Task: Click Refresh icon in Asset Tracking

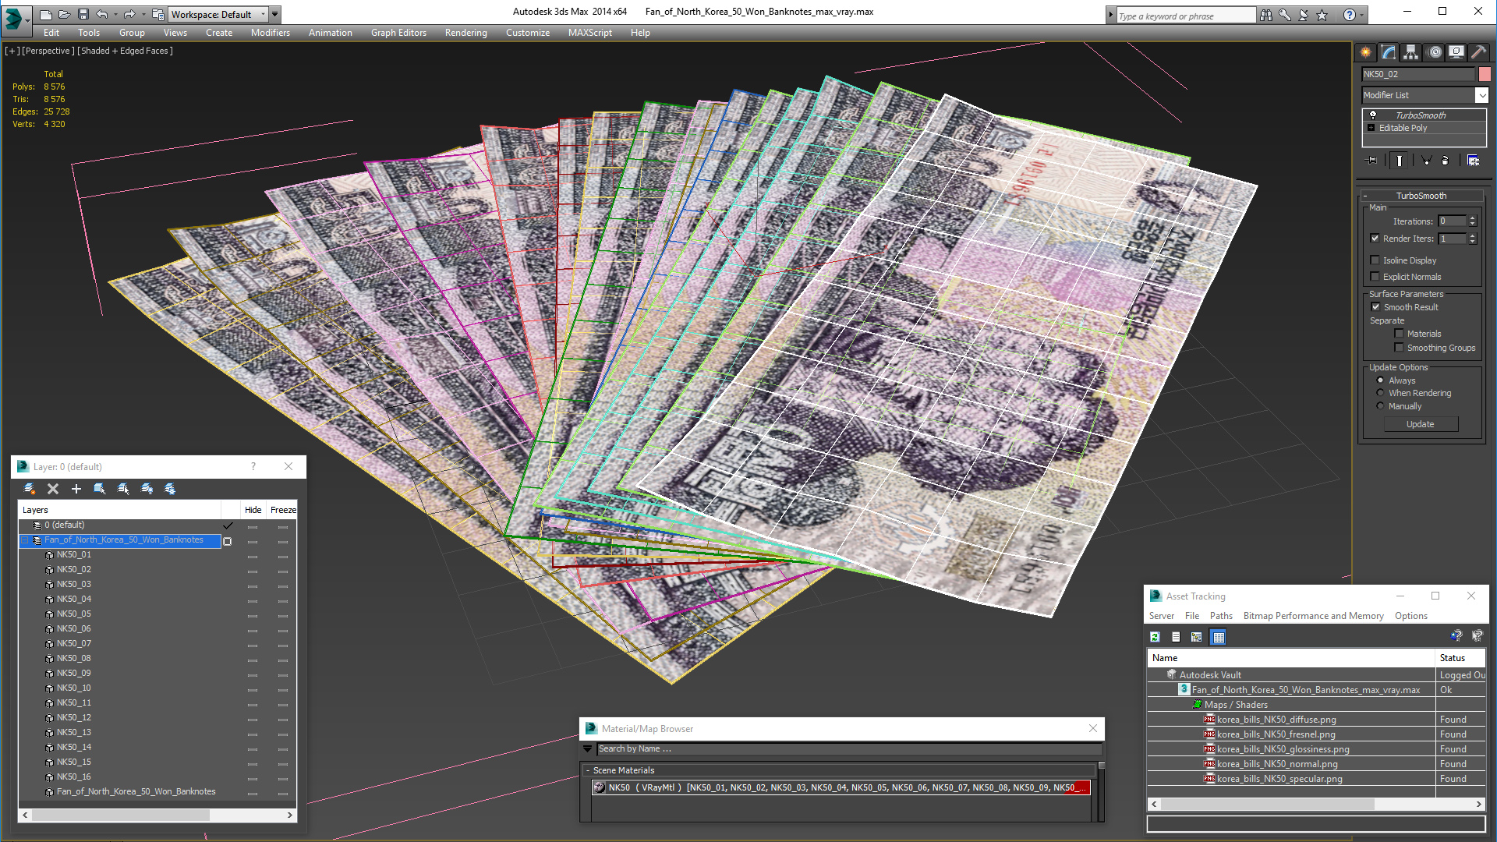Action: (x=1155, y=637)
